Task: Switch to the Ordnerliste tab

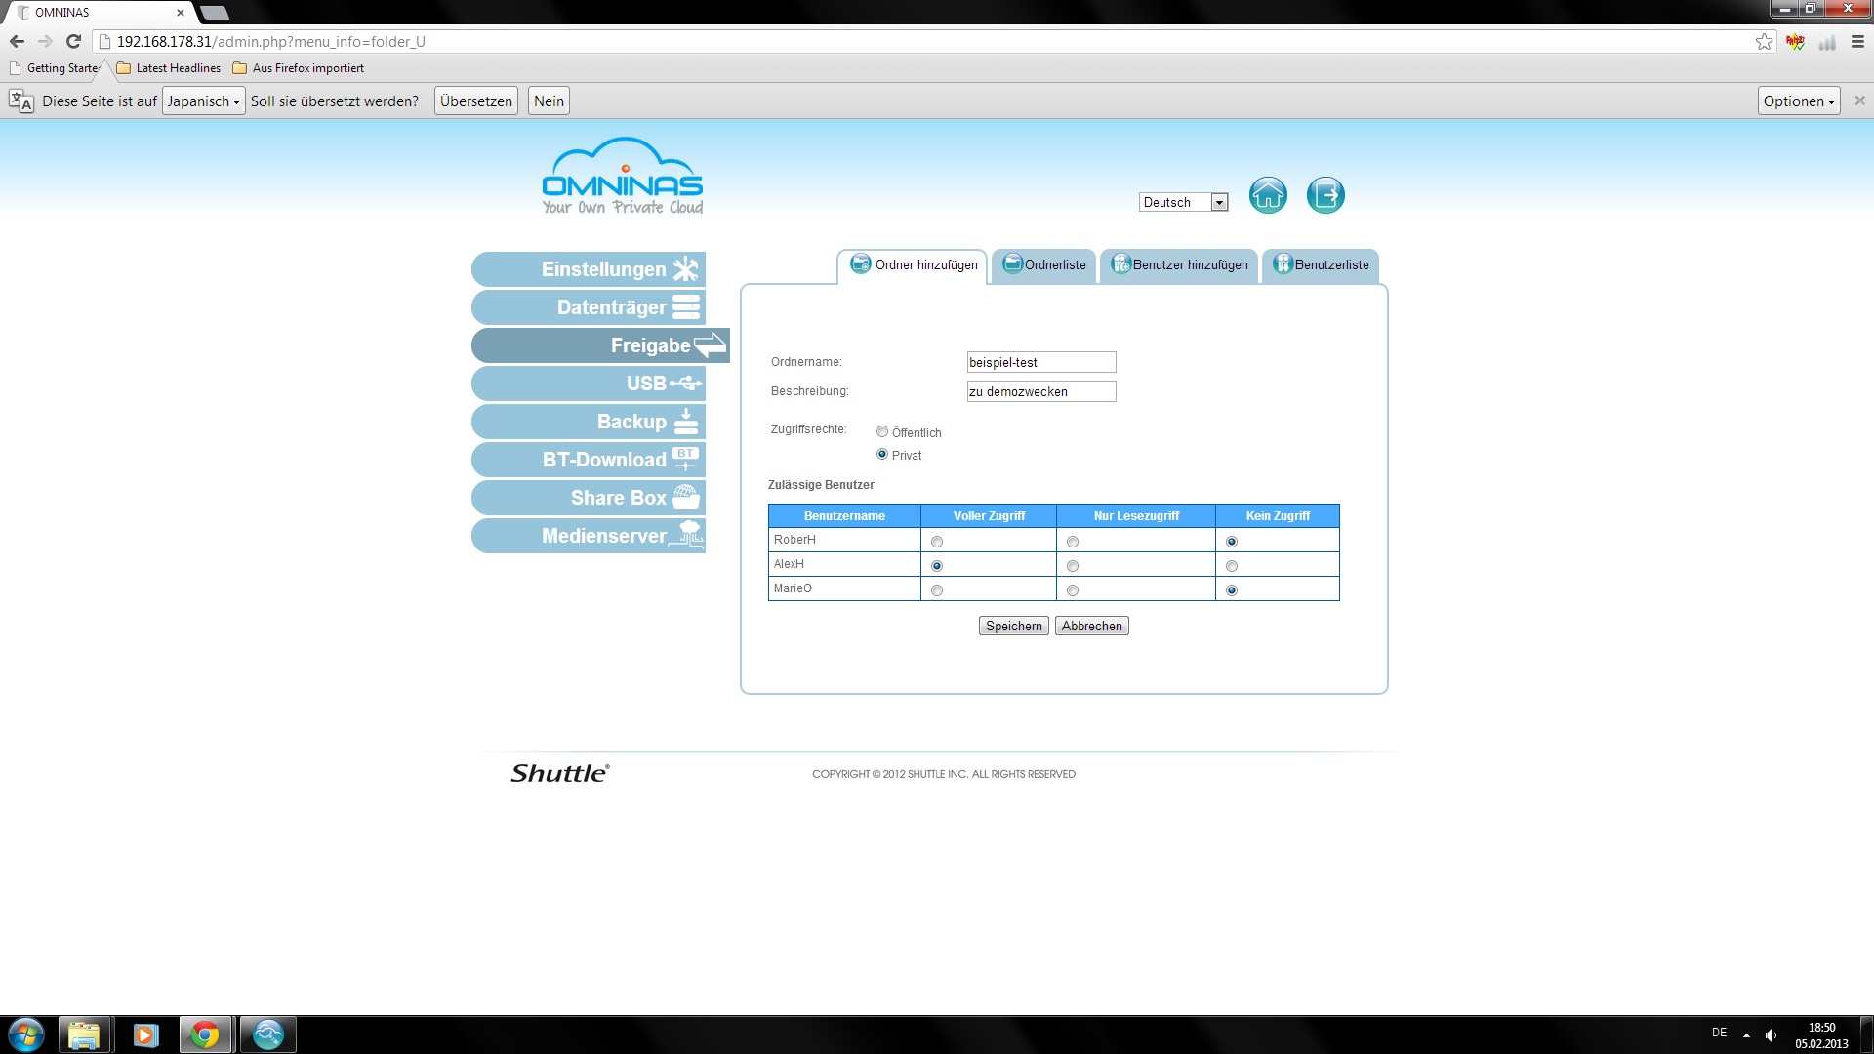Action: tap(1044, 265)
